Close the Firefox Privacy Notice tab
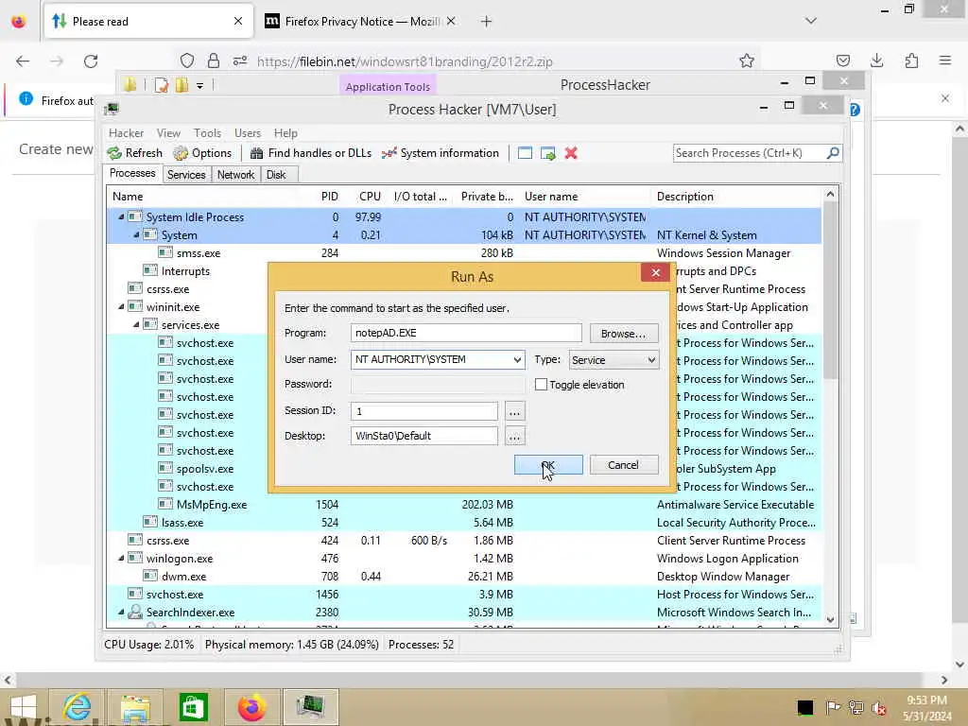968x726 pixels. coord(451,21)
